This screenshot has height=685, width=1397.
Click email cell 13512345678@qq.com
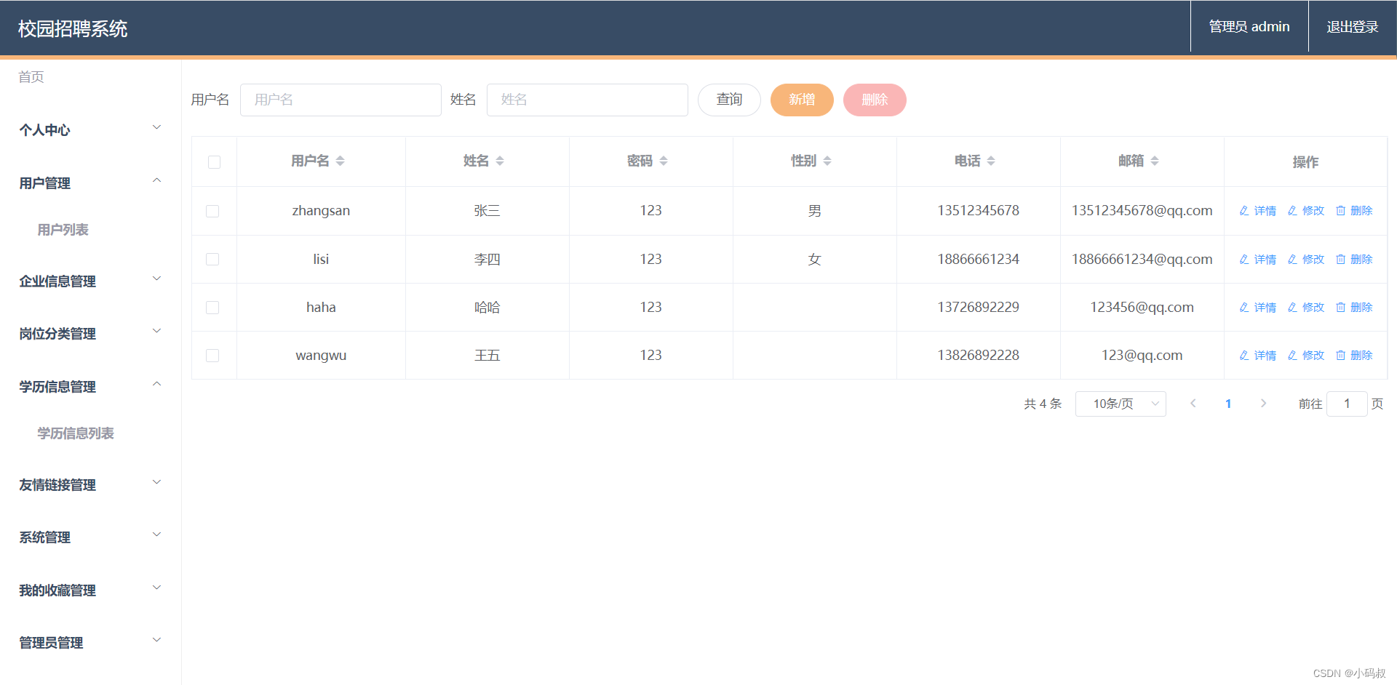coord(1142,211)
